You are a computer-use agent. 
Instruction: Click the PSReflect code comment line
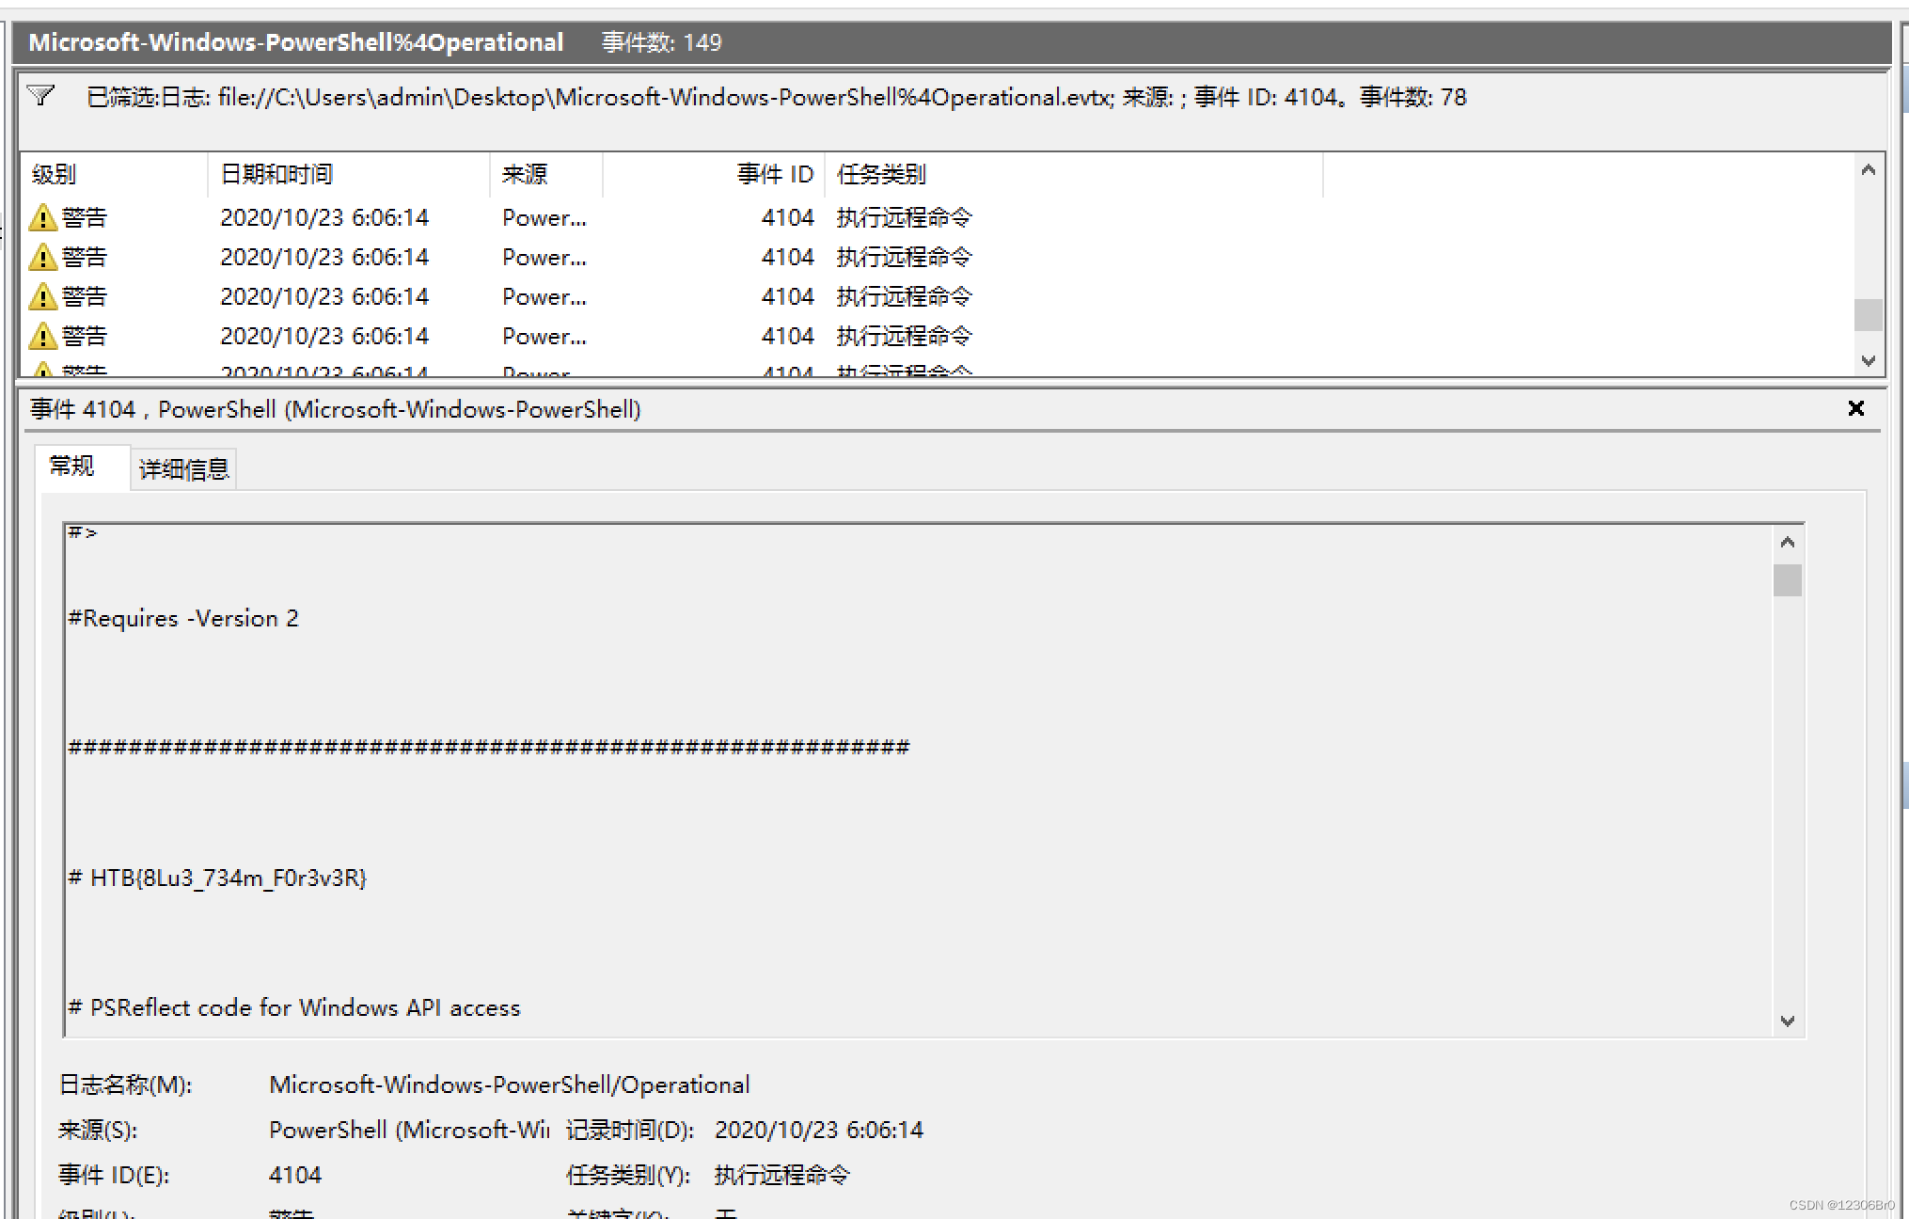pos(294,1007)
